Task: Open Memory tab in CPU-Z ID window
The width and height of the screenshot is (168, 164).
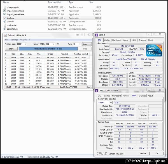Action: click(126, 96)
